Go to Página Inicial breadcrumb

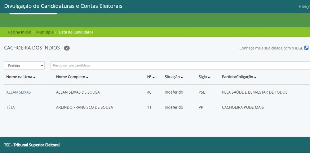pos(20,32)
